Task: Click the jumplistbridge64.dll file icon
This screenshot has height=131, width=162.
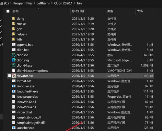Action: 14,123
